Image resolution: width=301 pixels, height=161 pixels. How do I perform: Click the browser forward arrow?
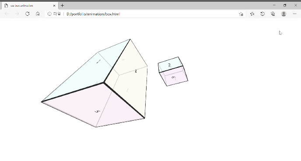(17, 14)
